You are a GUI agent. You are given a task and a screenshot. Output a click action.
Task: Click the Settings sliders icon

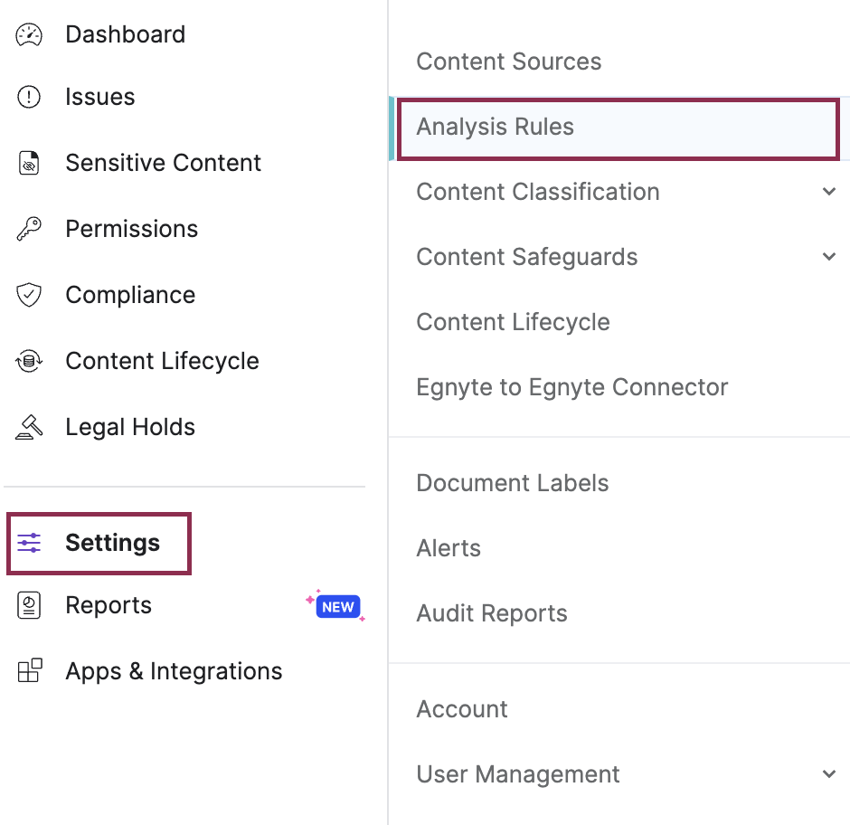coord(30,543)
